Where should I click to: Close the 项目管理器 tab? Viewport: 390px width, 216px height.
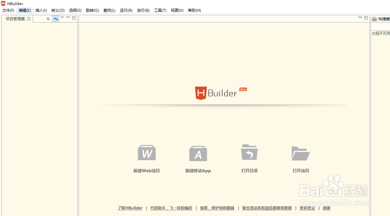coord(29,19)
